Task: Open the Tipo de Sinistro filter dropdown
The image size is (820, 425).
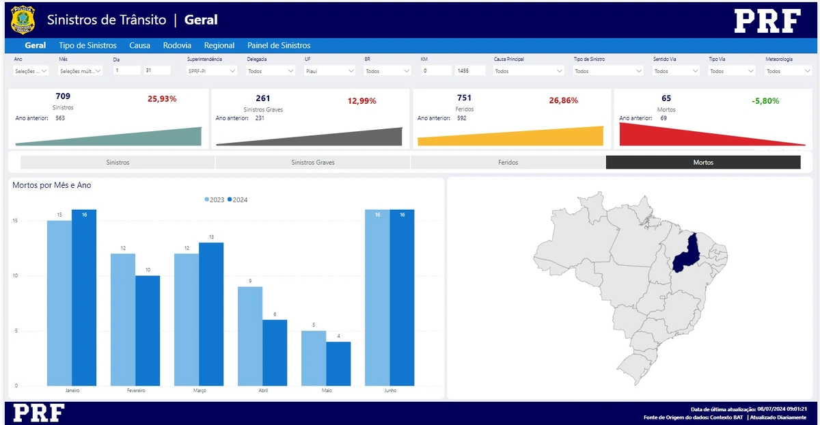Action: point(610,70)
